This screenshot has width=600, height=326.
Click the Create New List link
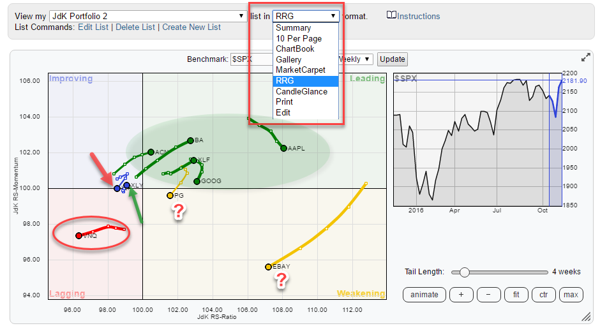click(191, 27)
